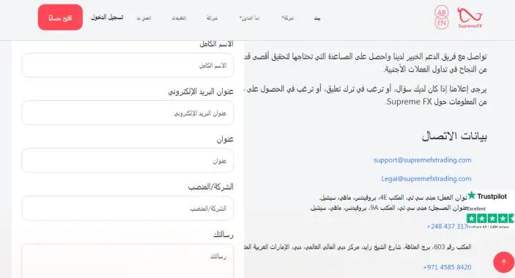Click تسجيل الدخول (Login) link
515x278 pixels.
(x=107, y=17)
